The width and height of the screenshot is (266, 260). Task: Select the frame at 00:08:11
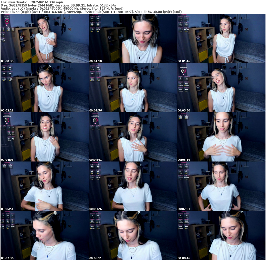[133, 235]
